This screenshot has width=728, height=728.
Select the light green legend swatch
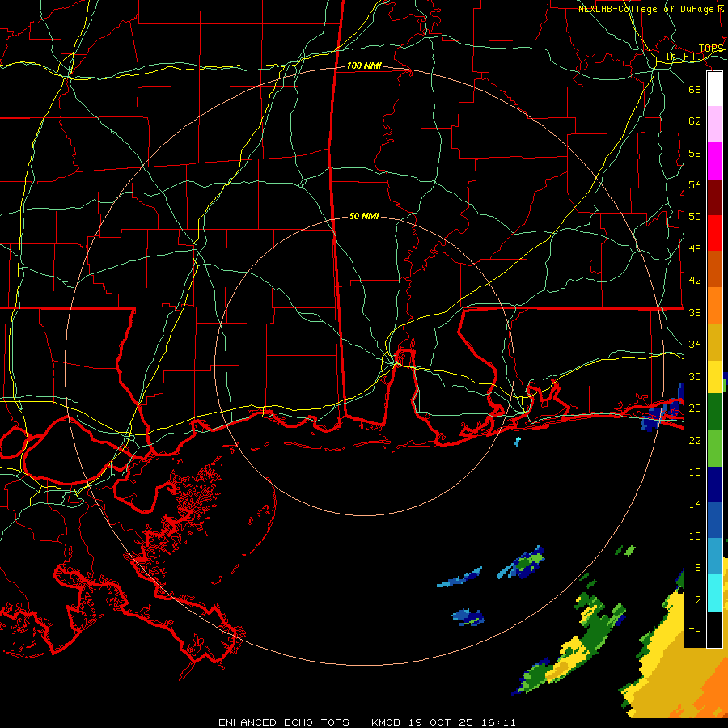714,450
